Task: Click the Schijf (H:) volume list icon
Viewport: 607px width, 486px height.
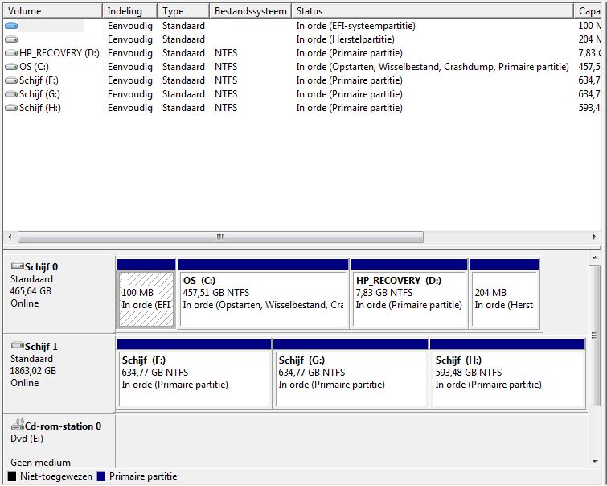Action: [x=11, y=108]
